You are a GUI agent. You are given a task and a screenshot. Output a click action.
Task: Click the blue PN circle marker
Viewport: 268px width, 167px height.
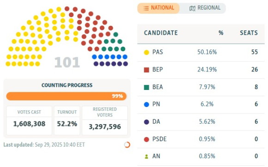tap(146, 104)
